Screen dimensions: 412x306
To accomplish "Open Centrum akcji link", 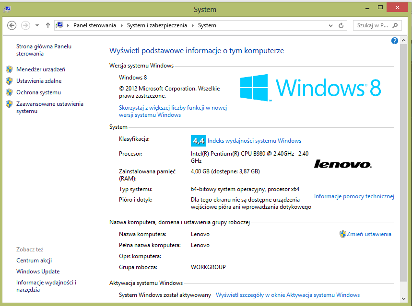I will click(x=34, y=261).
